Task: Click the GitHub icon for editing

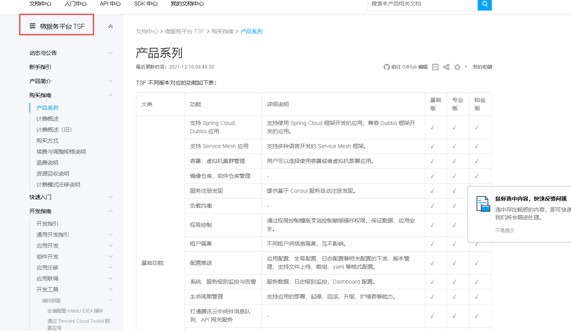Action: [387, 67]
